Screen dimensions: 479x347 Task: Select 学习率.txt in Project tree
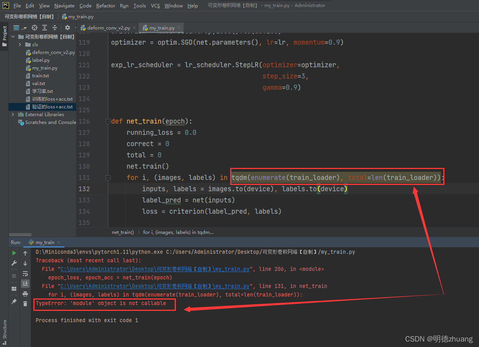pyautogui.click(x=39, y=91)
